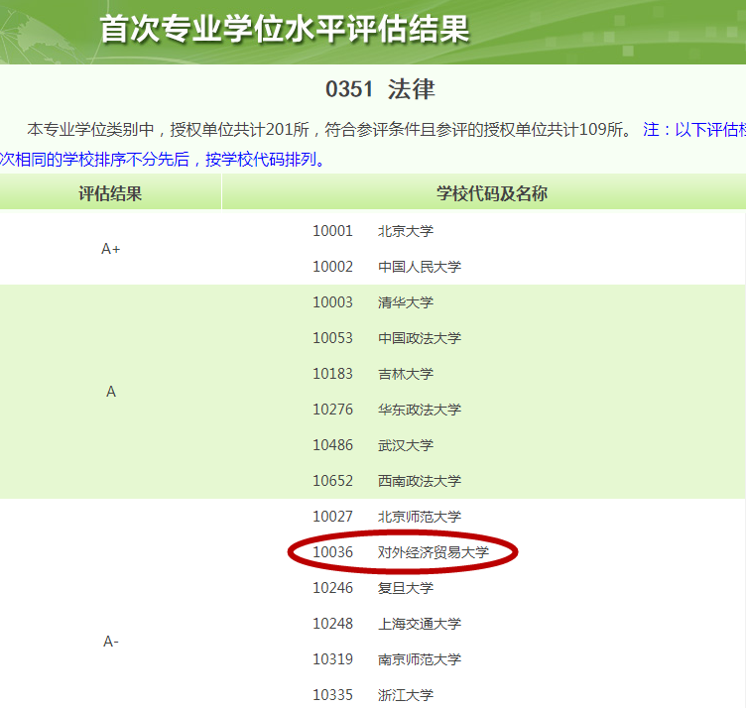Image resolution: width=746 pixels, height=708 pixels.
Task: Select the A rating cell
Action: point(111,392)
